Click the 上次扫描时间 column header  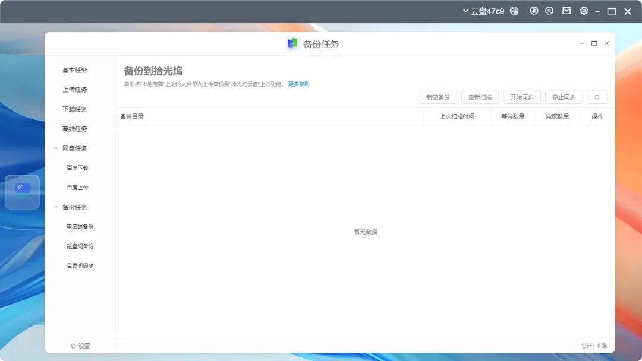pos(457,116)
